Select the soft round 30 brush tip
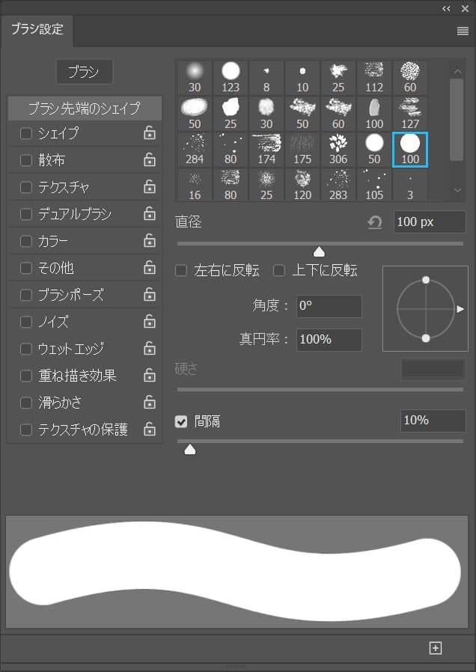This screenshot has width=476, height=672. (x=195, y=78)
